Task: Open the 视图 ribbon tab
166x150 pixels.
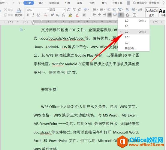Action: pyautogui.click(x=92, y=3)
